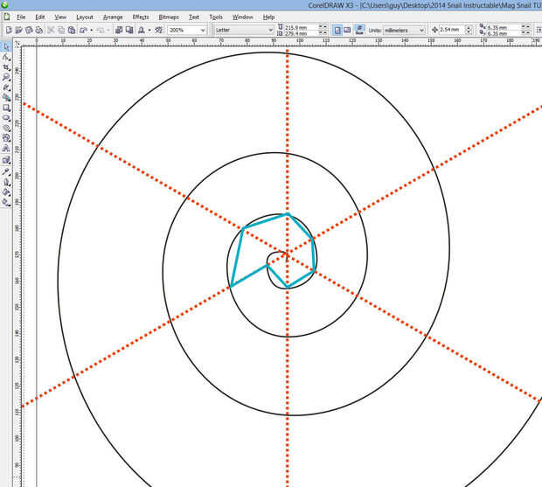Select the Crop tool
The width and height of the screenshot is (542, 487).
click(6, 66)
